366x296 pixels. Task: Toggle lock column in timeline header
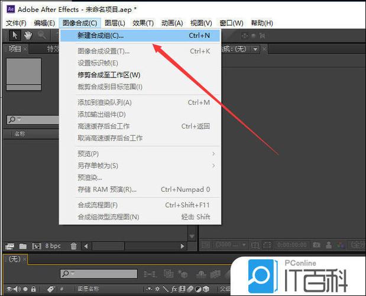pyautogui.click(x=33, y=289)
